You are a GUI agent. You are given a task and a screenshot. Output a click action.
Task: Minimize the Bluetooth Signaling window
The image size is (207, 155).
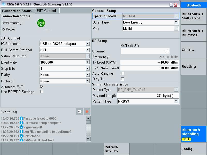coord(171,5)
